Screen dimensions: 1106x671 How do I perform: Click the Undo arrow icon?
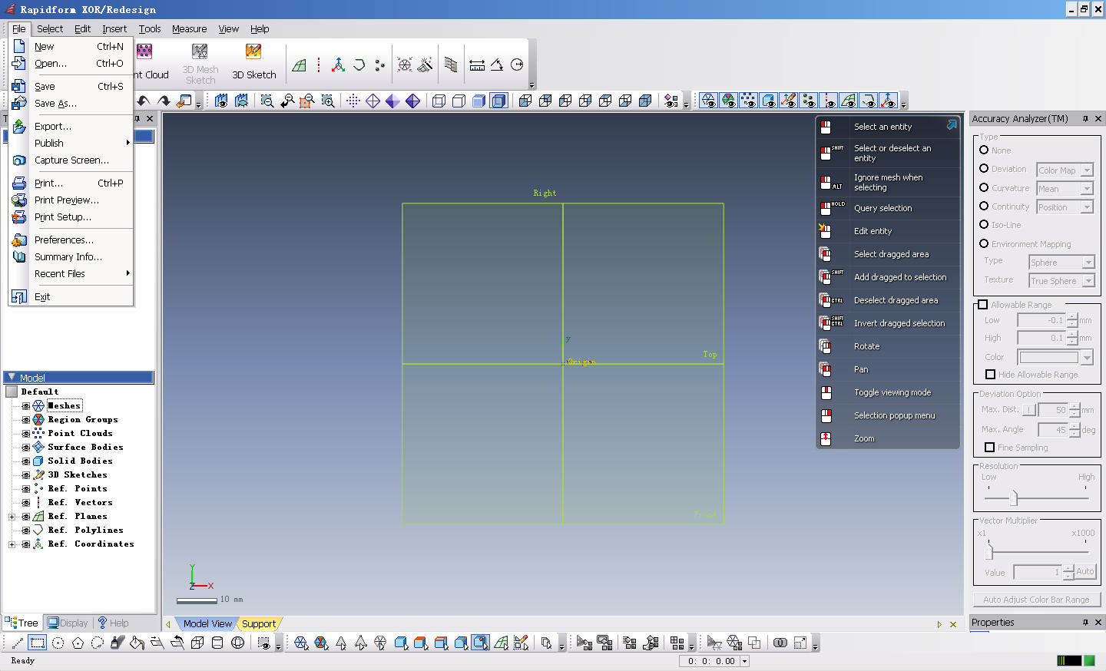tap(144, 101)
